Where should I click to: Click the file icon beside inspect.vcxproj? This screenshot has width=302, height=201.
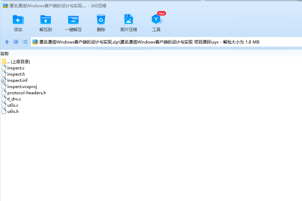tap(4, 87)
